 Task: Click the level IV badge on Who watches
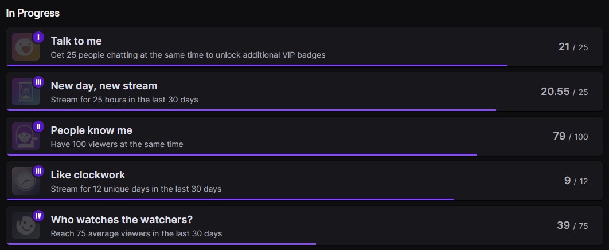[38, 216]
